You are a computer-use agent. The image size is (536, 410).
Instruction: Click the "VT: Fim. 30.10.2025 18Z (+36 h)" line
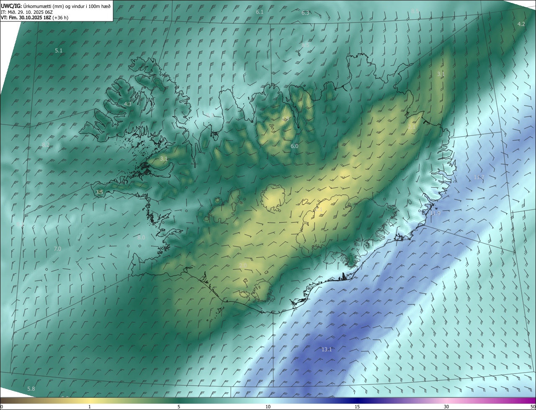click(35, 18)
